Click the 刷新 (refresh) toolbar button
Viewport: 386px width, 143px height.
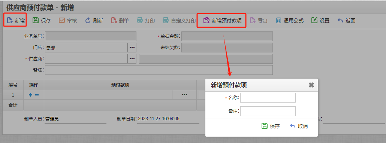94,21
